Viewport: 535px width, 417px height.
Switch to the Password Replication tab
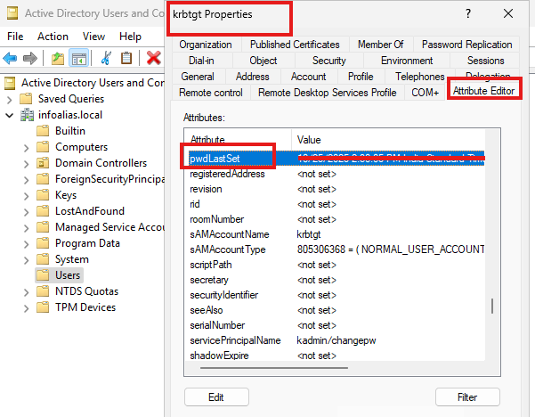click(x=466, y=45)
